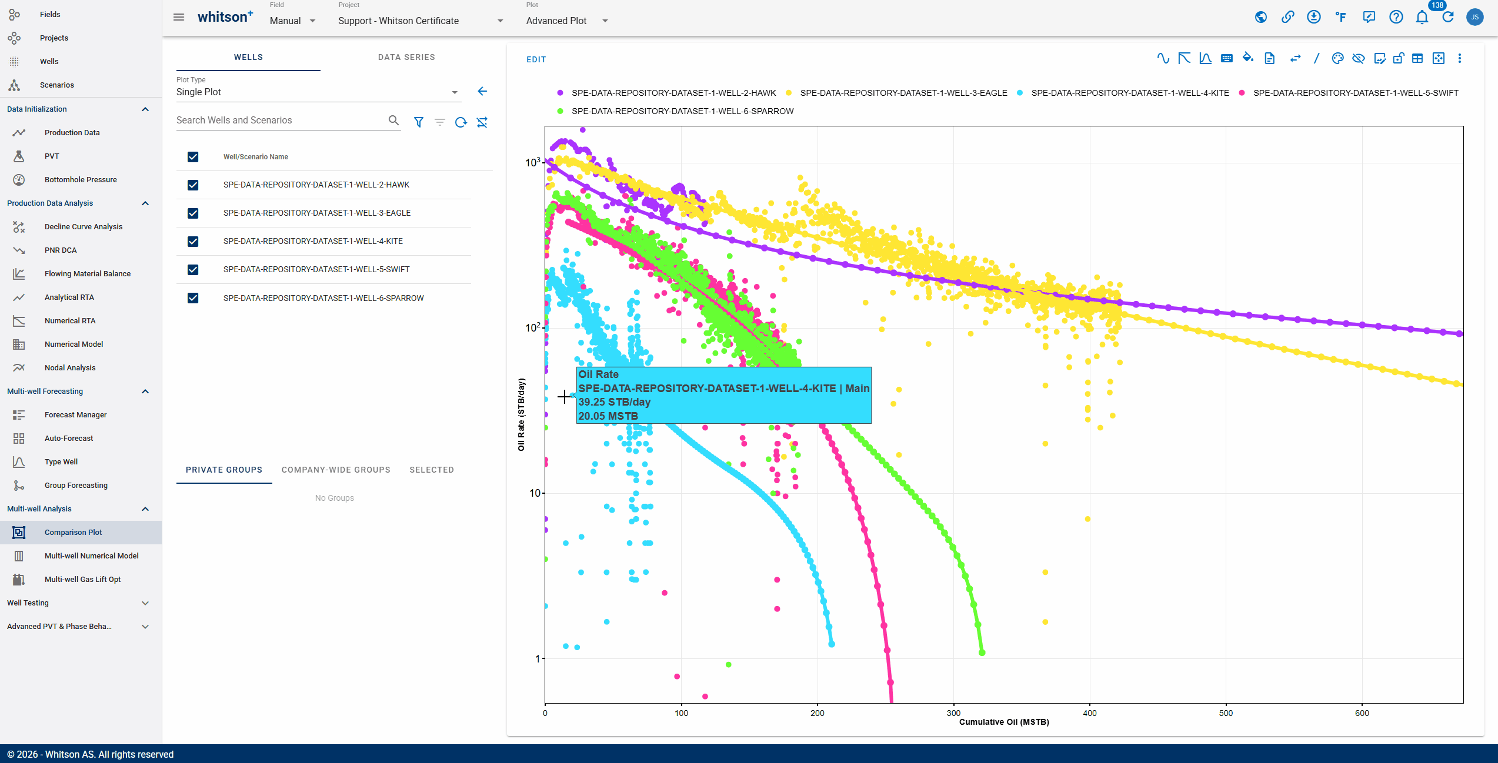Open the color palette icon
The width and height of the screenshot is (1498, 763).
click(x=1337, y=58)
